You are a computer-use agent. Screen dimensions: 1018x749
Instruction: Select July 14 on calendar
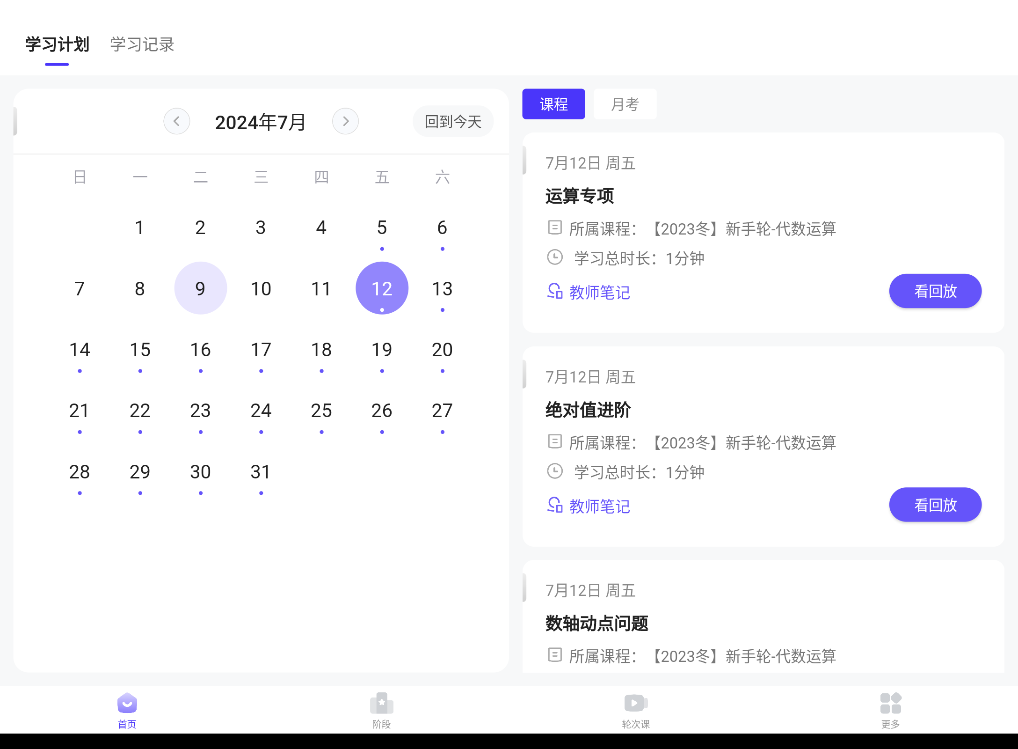coord(80,350)
